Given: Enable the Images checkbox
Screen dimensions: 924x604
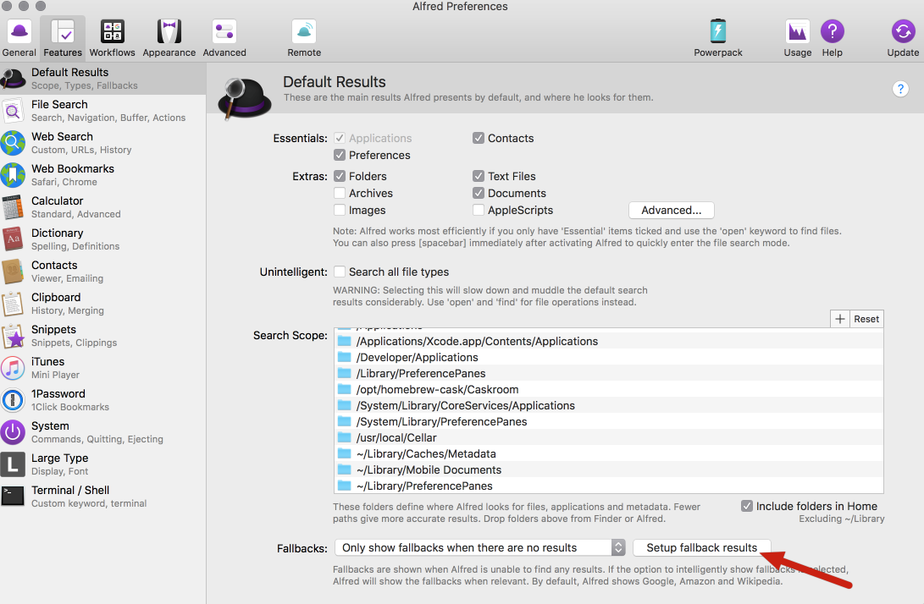Looking at the screenshot, I should tap(340, 210).
